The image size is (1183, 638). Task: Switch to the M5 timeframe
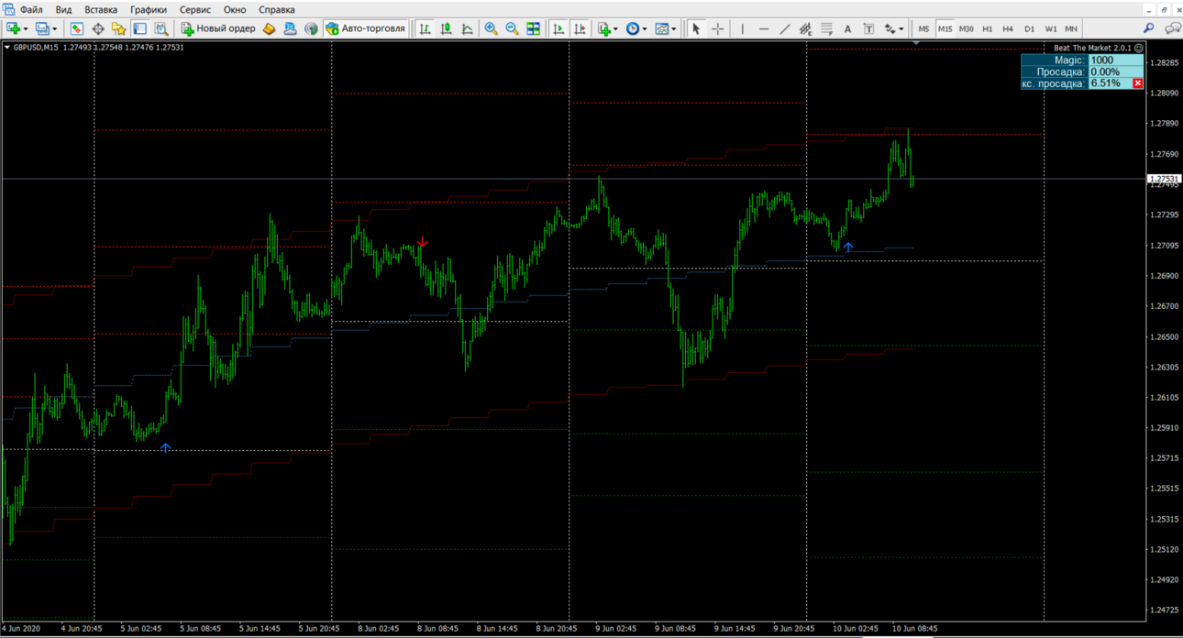(923, 28)
